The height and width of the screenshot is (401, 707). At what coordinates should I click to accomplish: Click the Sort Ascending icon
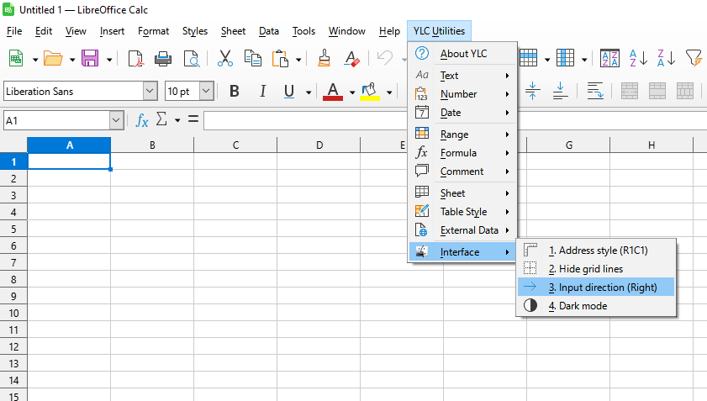pos(638,58)
